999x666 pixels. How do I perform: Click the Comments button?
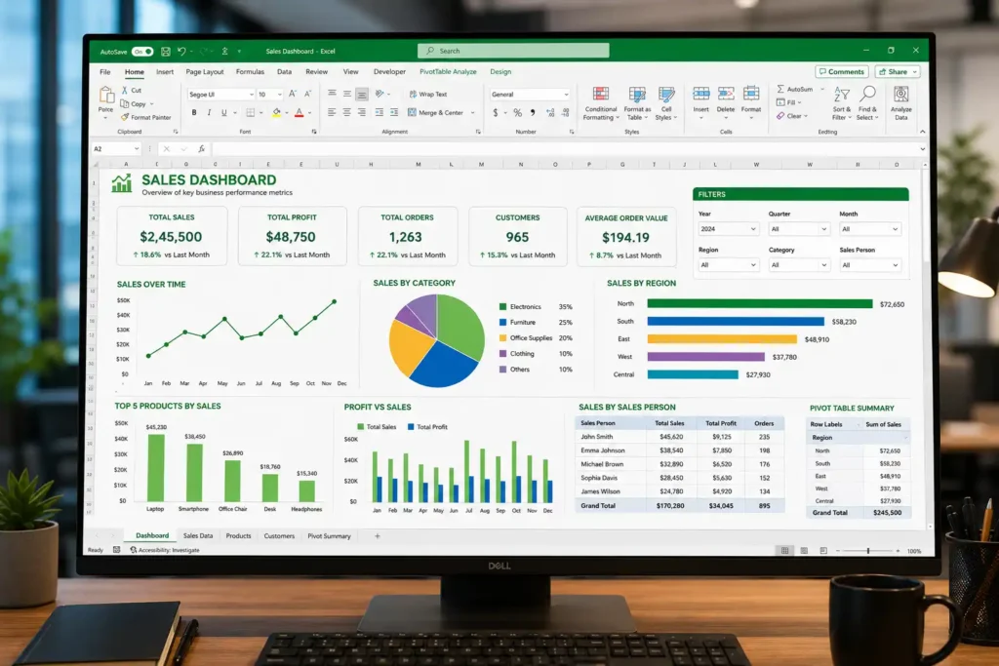click(x=842, y=72)
